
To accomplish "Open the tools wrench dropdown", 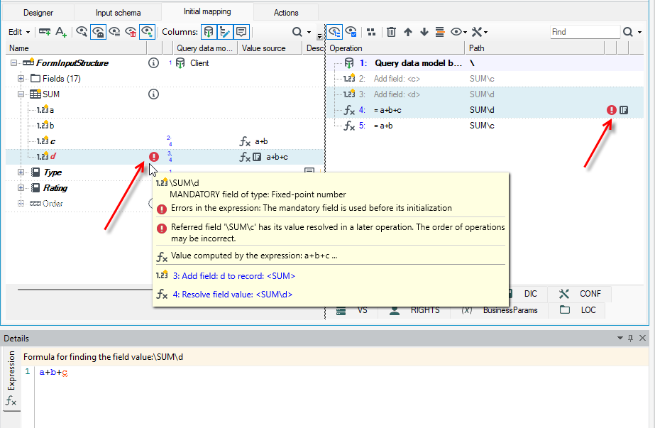I will click(479, 32).
